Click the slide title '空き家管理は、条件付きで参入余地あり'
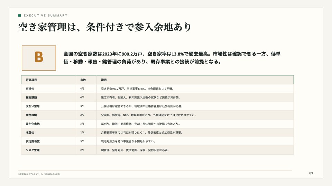332x186 pixels. (x=105, y=27)
